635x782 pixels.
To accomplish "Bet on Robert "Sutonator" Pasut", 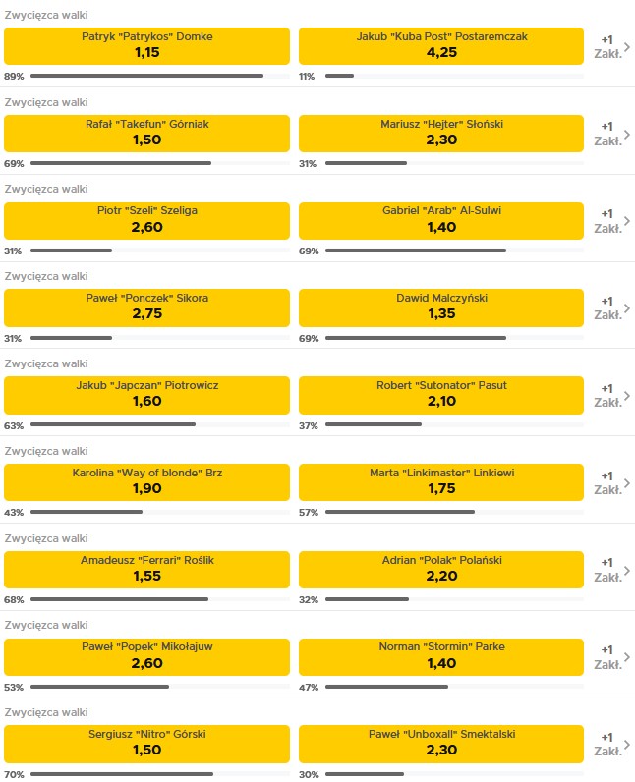I will point(441,394).
